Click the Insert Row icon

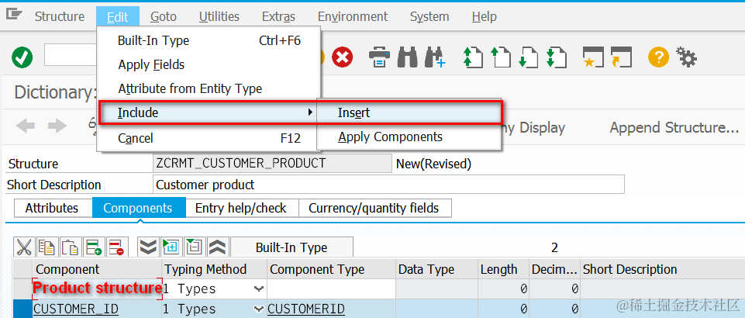[93, 247]
